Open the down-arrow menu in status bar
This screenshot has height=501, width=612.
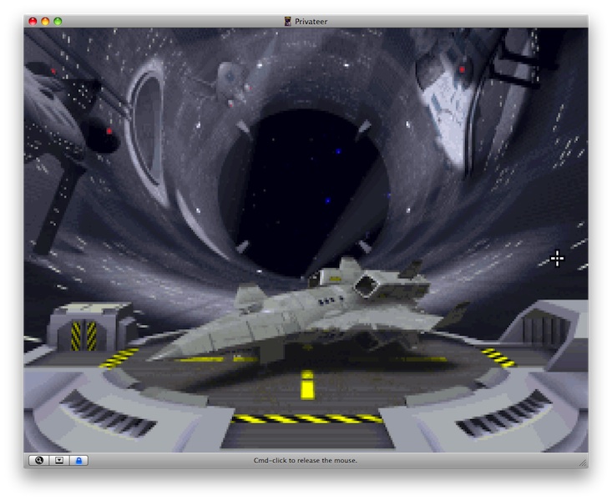(x=58, y=460)
